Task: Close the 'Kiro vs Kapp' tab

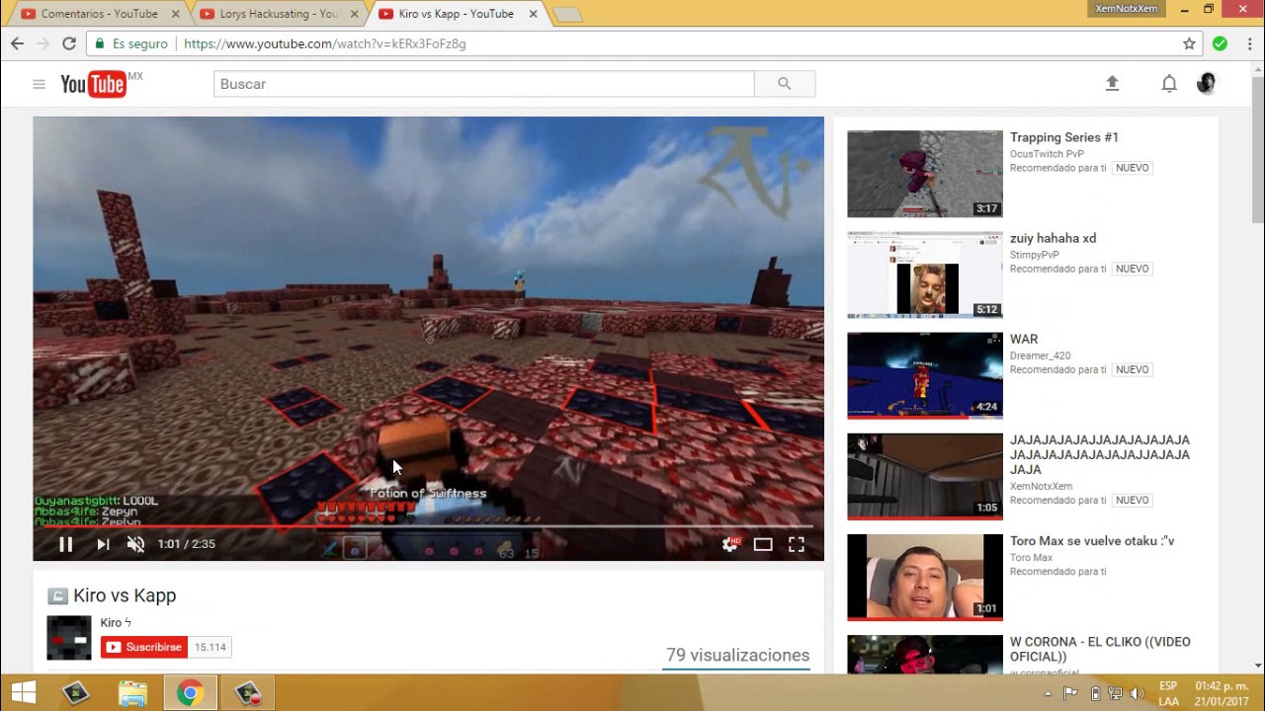Action: (x=533, y=14)
